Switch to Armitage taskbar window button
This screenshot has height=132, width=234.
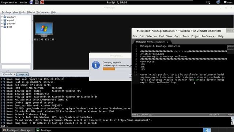(x=44, y=130)
